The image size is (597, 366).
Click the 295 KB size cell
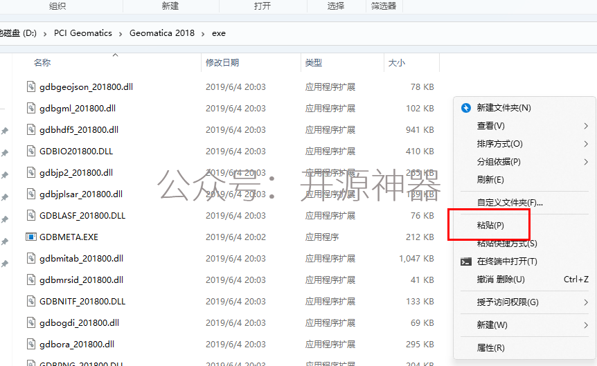point(420,345)
